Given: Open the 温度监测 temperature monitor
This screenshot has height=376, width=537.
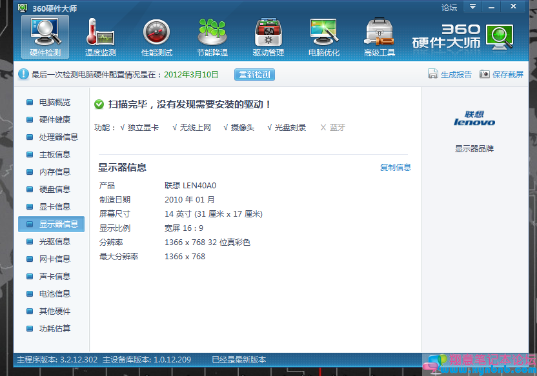Looking at the screenshot, I should tap(100, 37).
